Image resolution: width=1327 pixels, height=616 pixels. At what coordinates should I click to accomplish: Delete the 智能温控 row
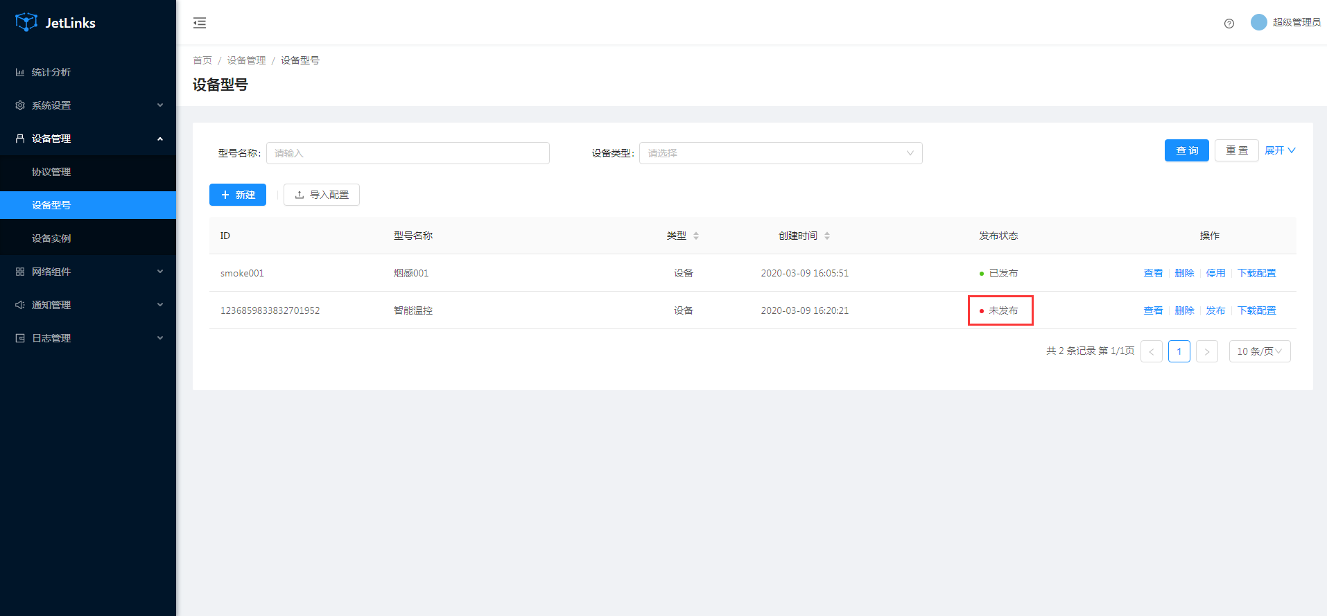tap(1184, 310)
